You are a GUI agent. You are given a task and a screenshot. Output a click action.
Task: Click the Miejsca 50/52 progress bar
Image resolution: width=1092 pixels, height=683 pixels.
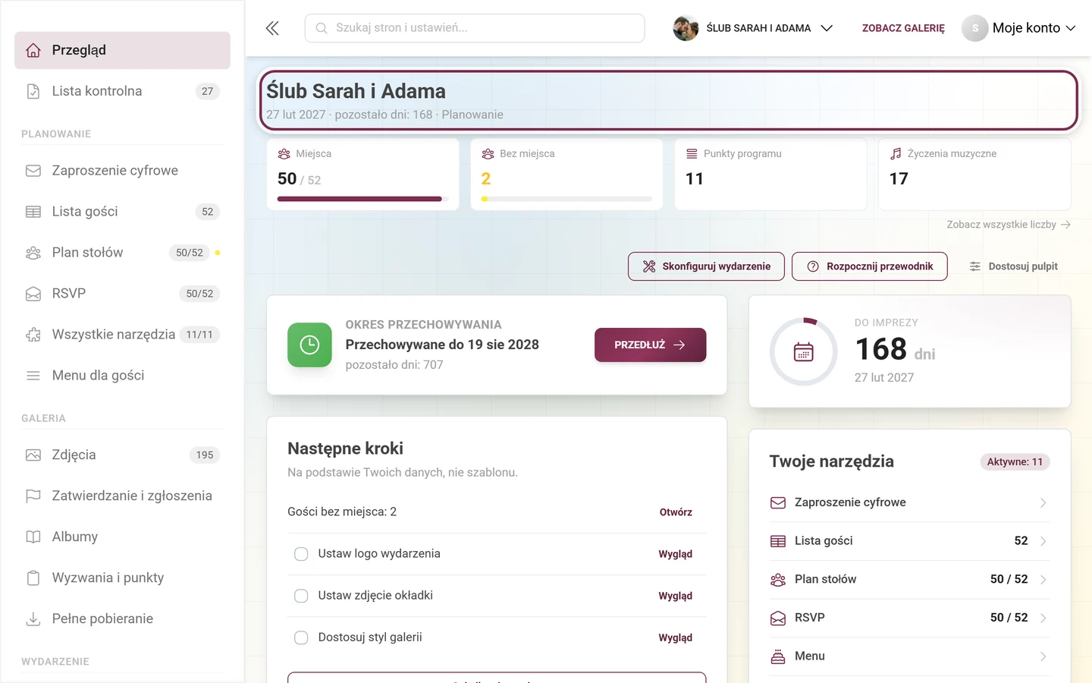tap(363, 199)
